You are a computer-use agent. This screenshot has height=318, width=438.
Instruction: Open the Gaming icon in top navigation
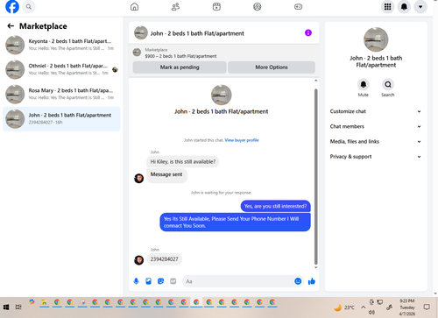click(x=298, y=6)
